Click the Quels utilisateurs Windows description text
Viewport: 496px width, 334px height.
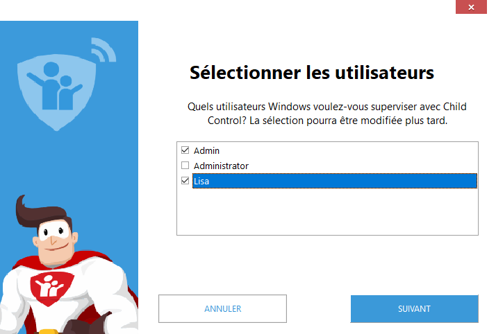pyautogui.click(x=327, y=114)
